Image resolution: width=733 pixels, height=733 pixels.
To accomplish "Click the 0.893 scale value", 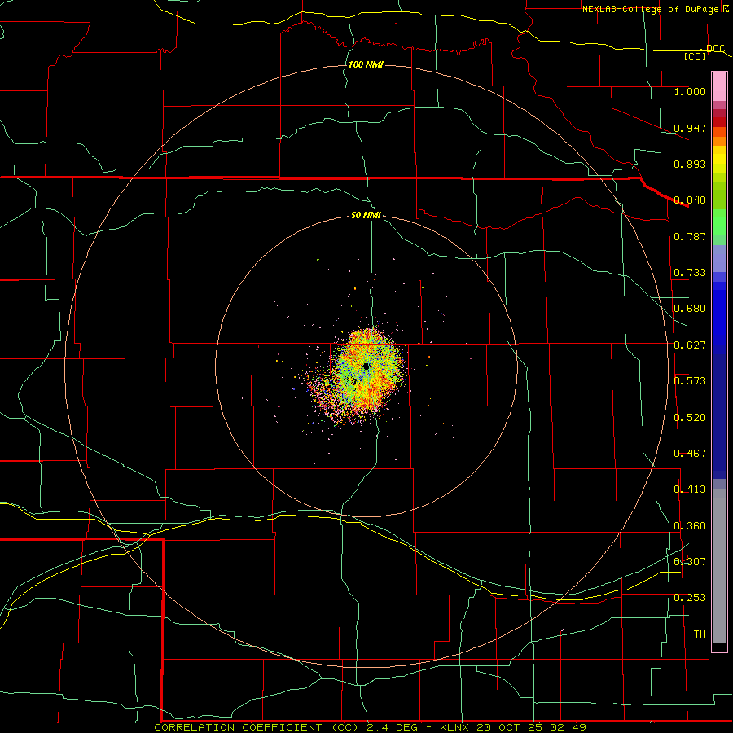I will pyautogui.click(x=690, y=164).
